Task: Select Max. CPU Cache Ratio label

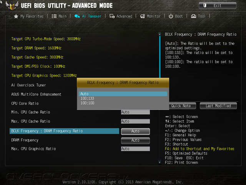Action: (31, 121)
